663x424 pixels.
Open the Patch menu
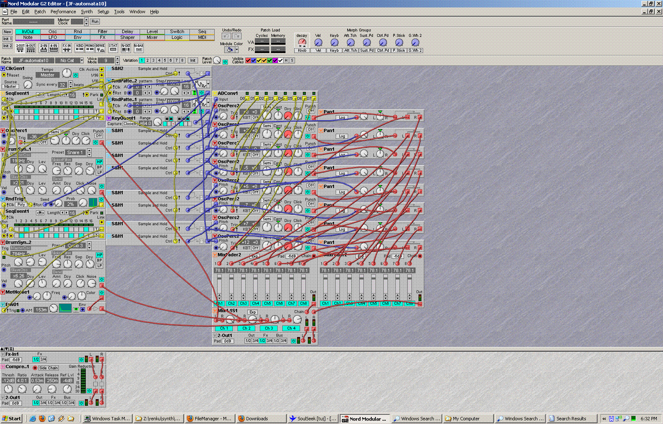coord(40,12)
